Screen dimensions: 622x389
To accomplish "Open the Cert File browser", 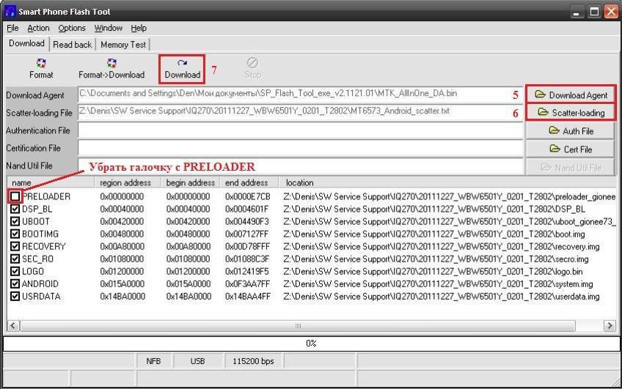I will point(570,149).
